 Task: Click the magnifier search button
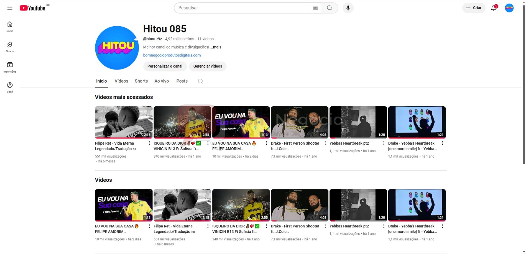[x=329, y=8]
